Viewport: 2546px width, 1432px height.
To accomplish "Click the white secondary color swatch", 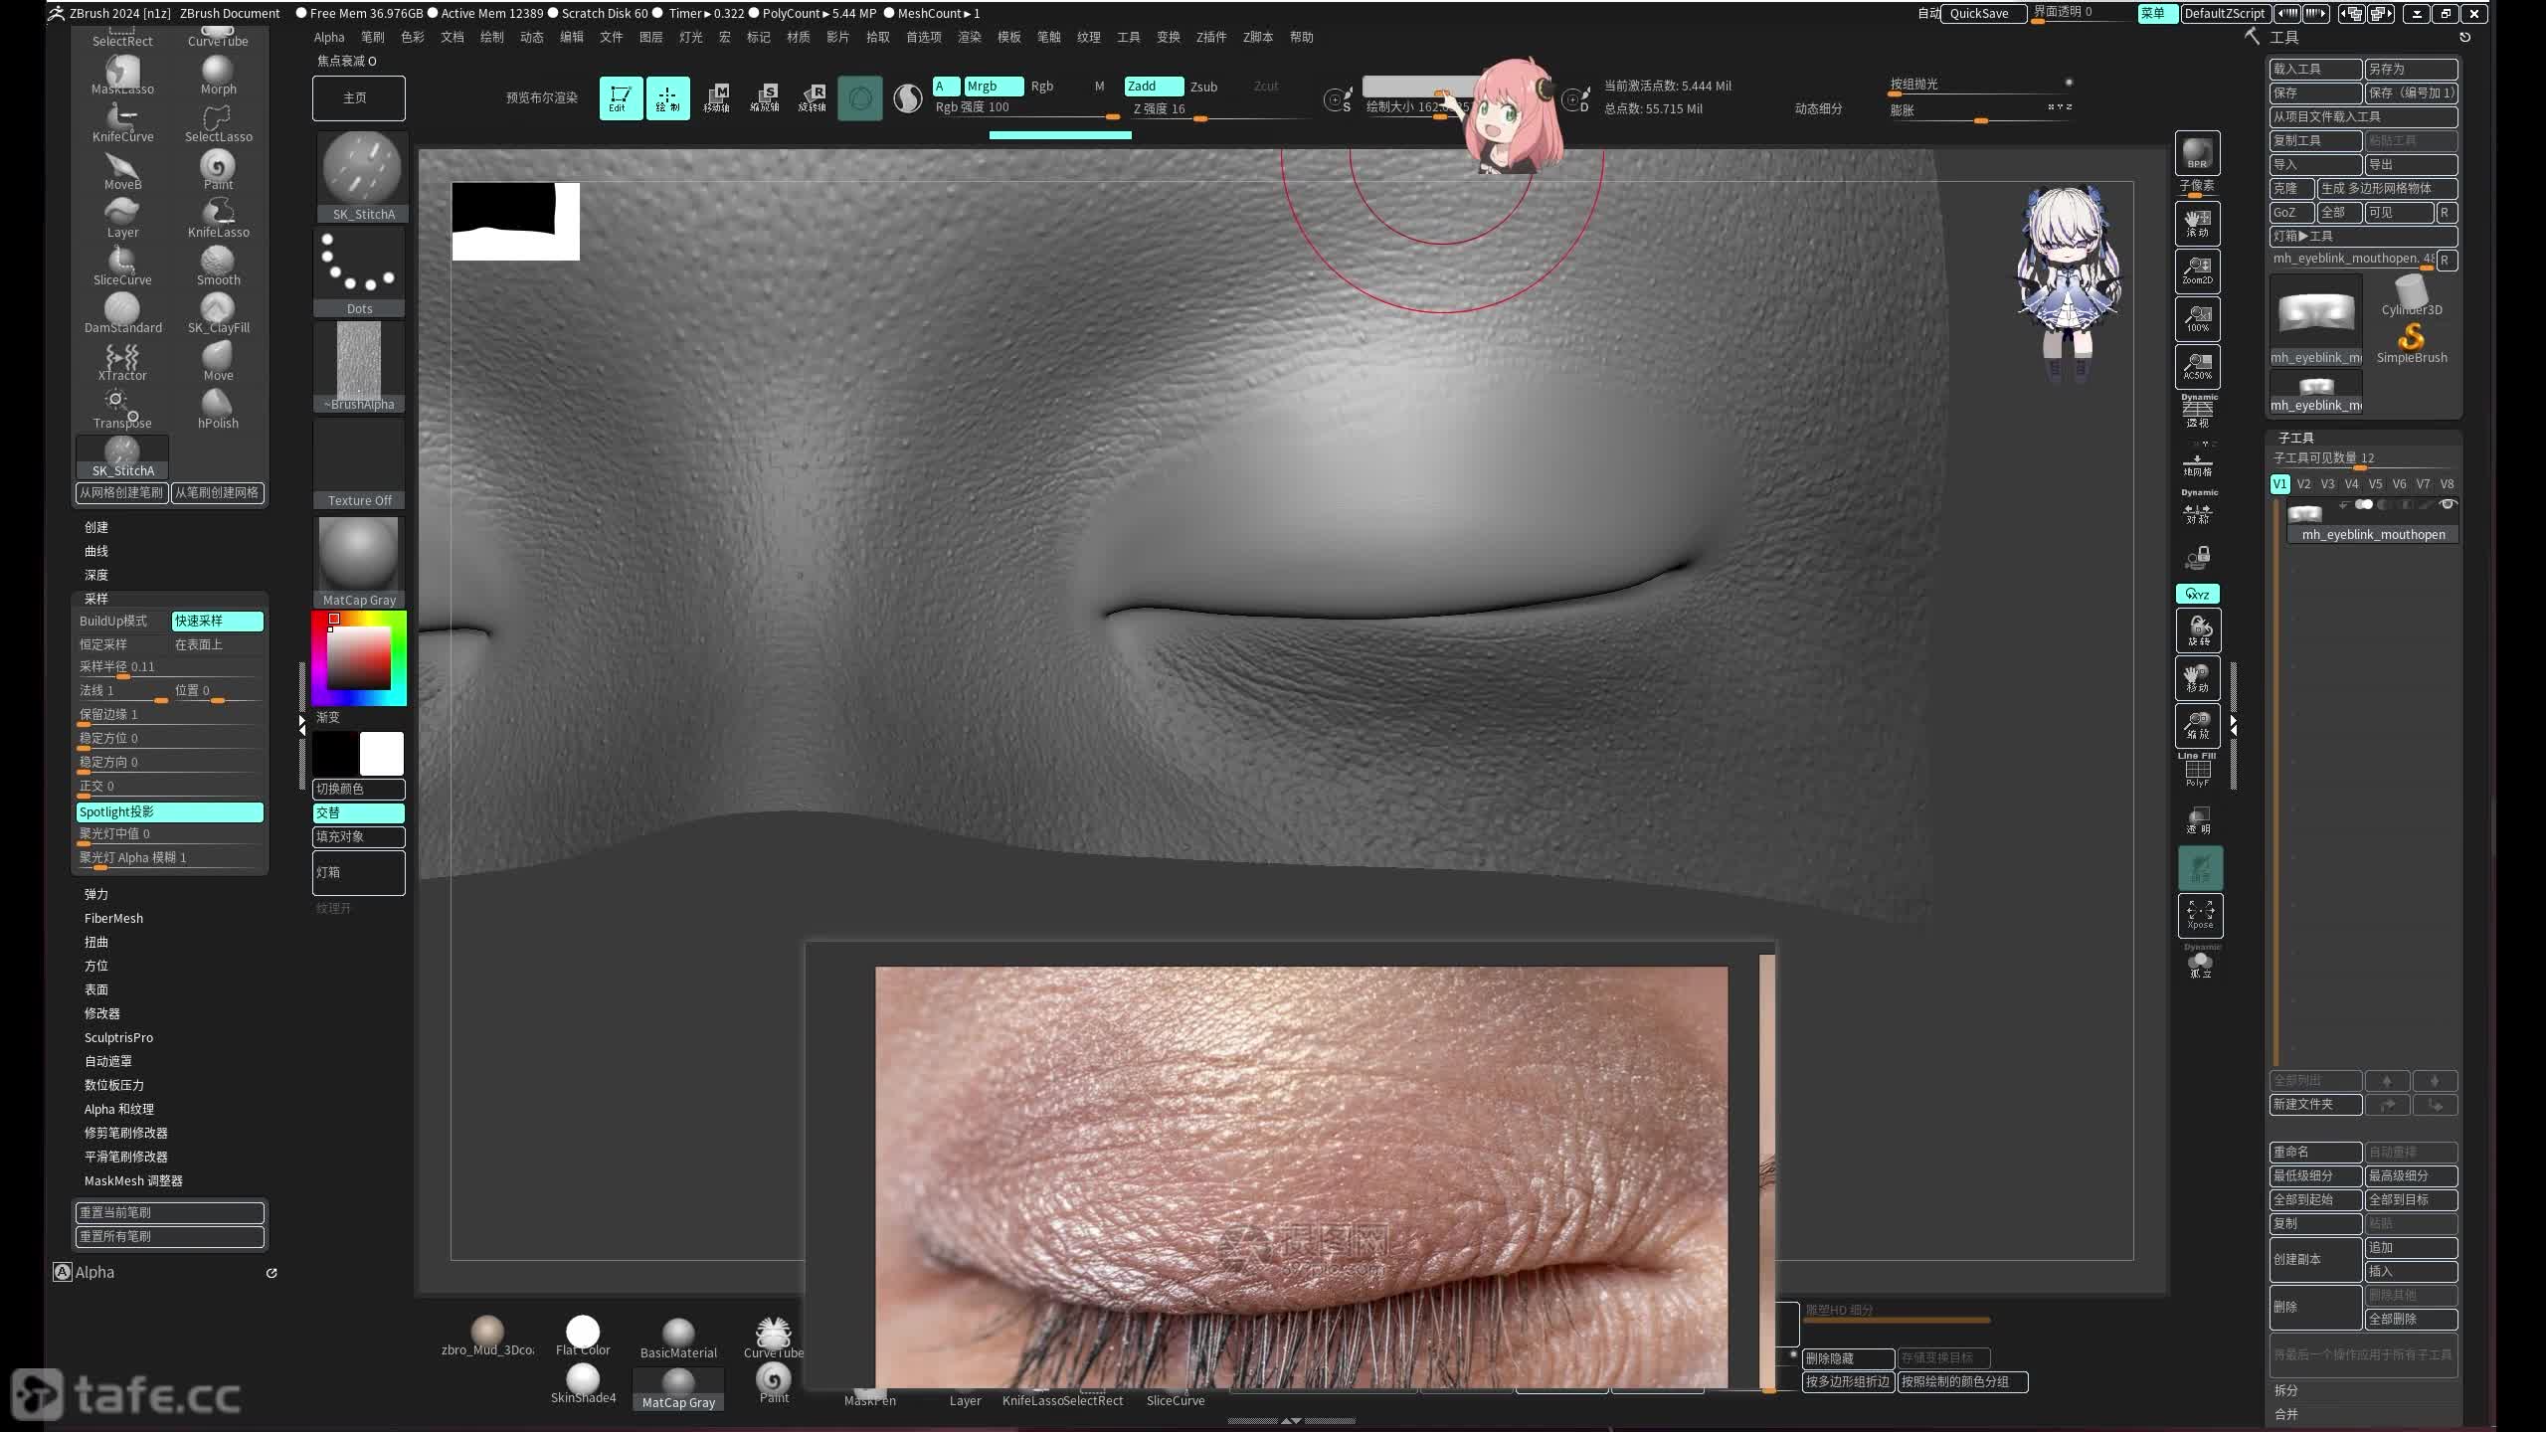I will click(x=382, y=753).
